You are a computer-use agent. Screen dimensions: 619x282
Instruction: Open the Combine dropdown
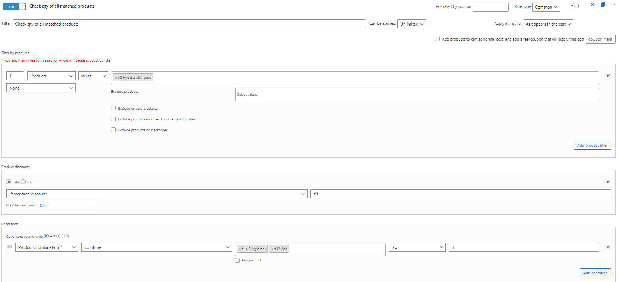(x=156, y=247)
